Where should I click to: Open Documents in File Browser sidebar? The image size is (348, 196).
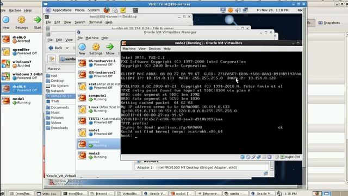click(60, 107)
